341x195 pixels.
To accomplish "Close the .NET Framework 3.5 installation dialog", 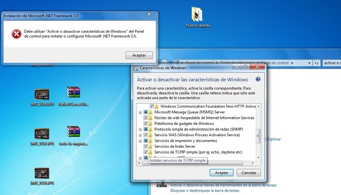I will pyautogui.click(x=149, y=14).
